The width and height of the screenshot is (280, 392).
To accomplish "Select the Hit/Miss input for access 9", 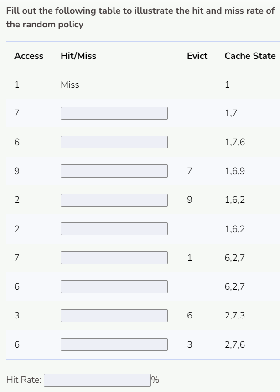I will [114, 171].
